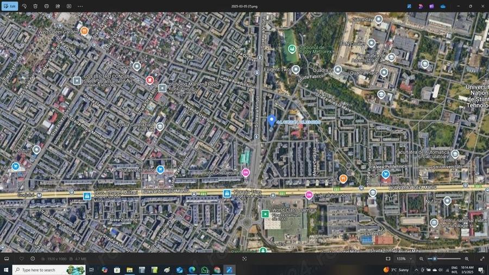Click the Facultatea de Automatica marker pin

(455, 154)
